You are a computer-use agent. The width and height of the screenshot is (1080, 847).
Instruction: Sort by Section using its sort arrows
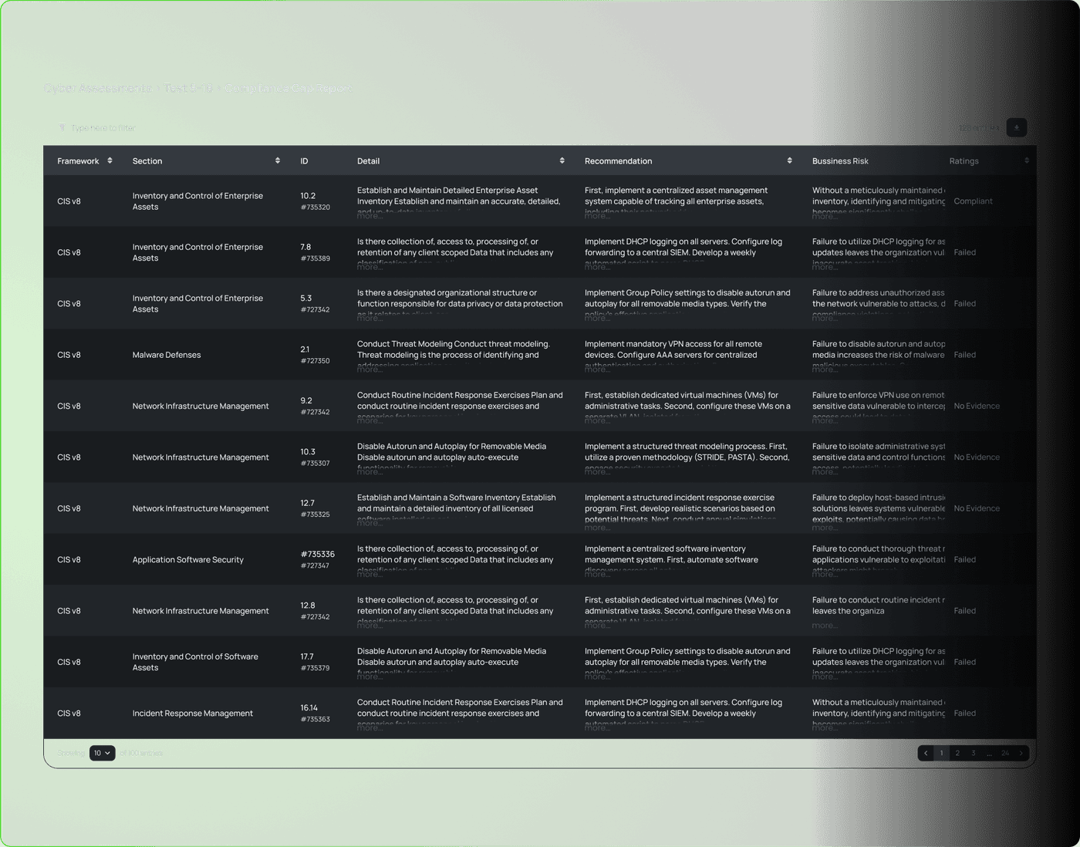[x=278, y=160]
